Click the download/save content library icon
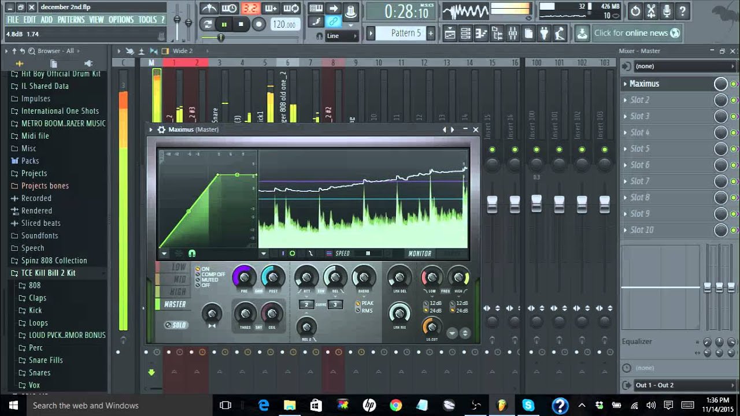 click(x=582, y=34)
